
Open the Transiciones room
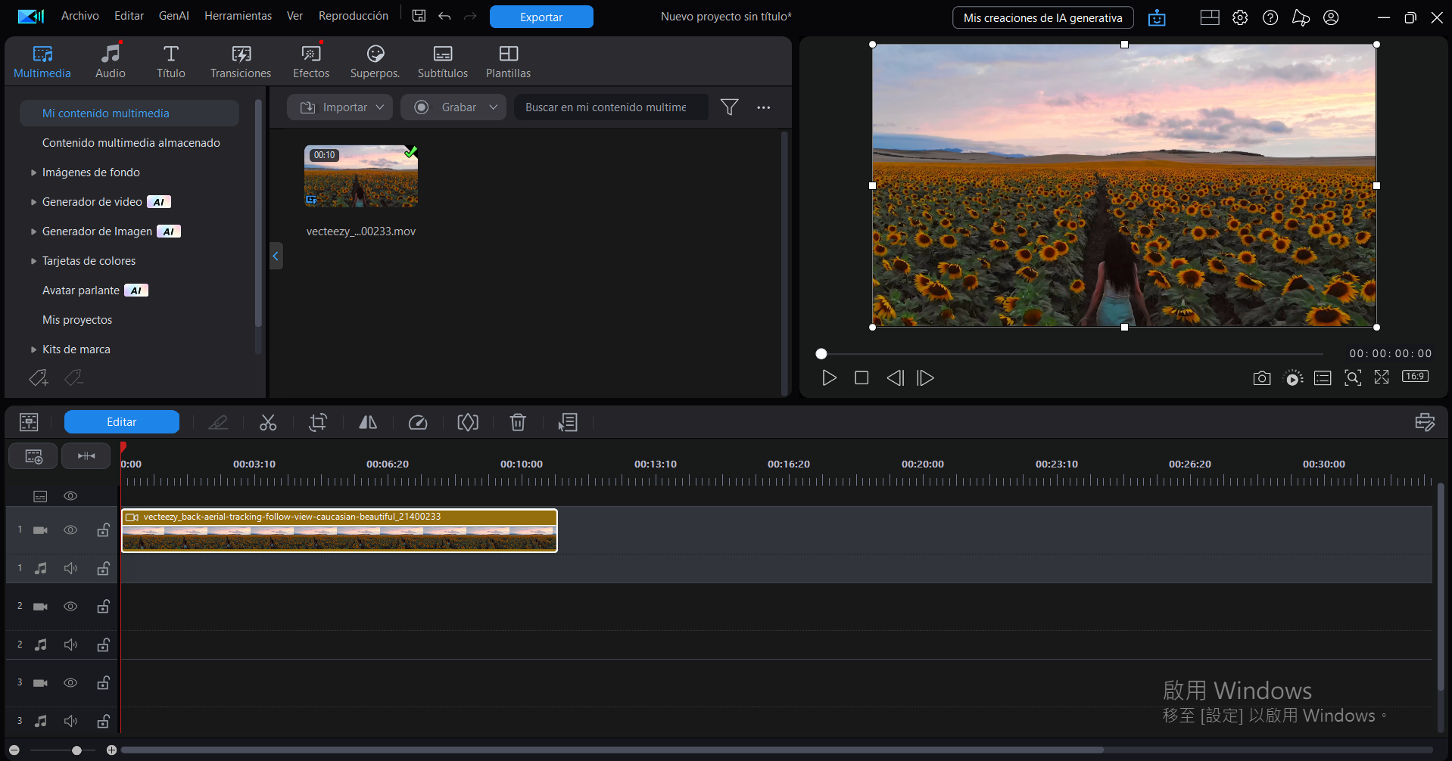(241, 61)
